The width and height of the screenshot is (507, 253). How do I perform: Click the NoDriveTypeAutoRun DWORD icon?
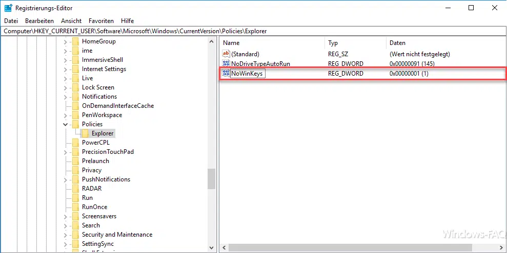click(x=226, y=64)
